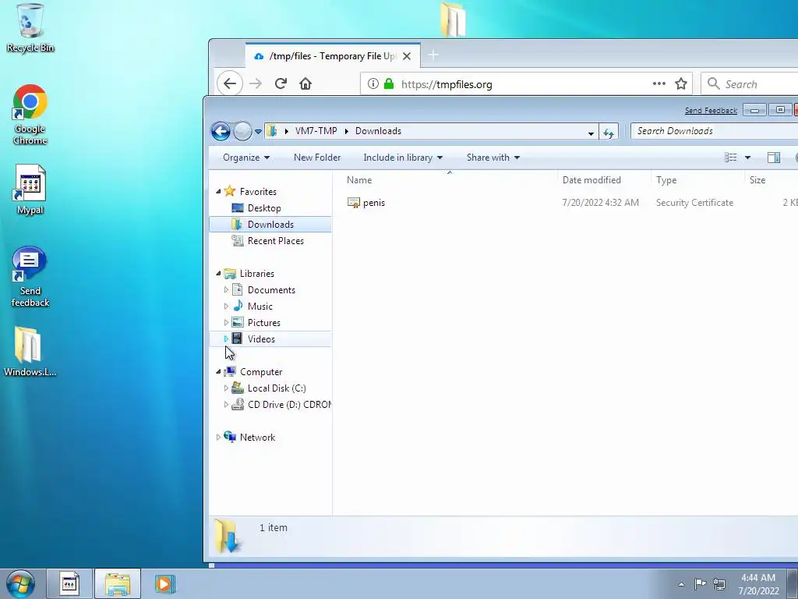The image size is (798, 599).
Task: Open the view options dropdown arrow
Action: coord(747,158)
